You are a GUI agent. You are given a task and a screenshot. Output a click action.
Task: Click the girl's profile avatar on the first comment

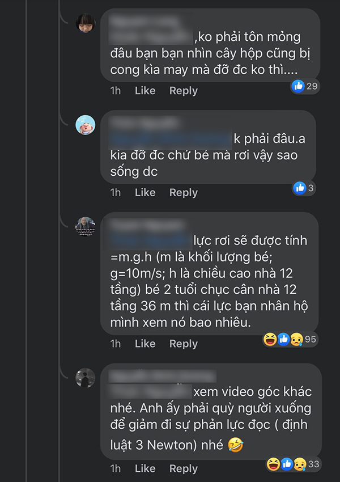[x=85, y=23]
